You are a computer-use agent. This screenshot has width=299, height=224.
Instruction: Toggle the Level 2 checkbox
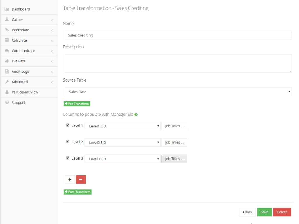tap(68, 141)
